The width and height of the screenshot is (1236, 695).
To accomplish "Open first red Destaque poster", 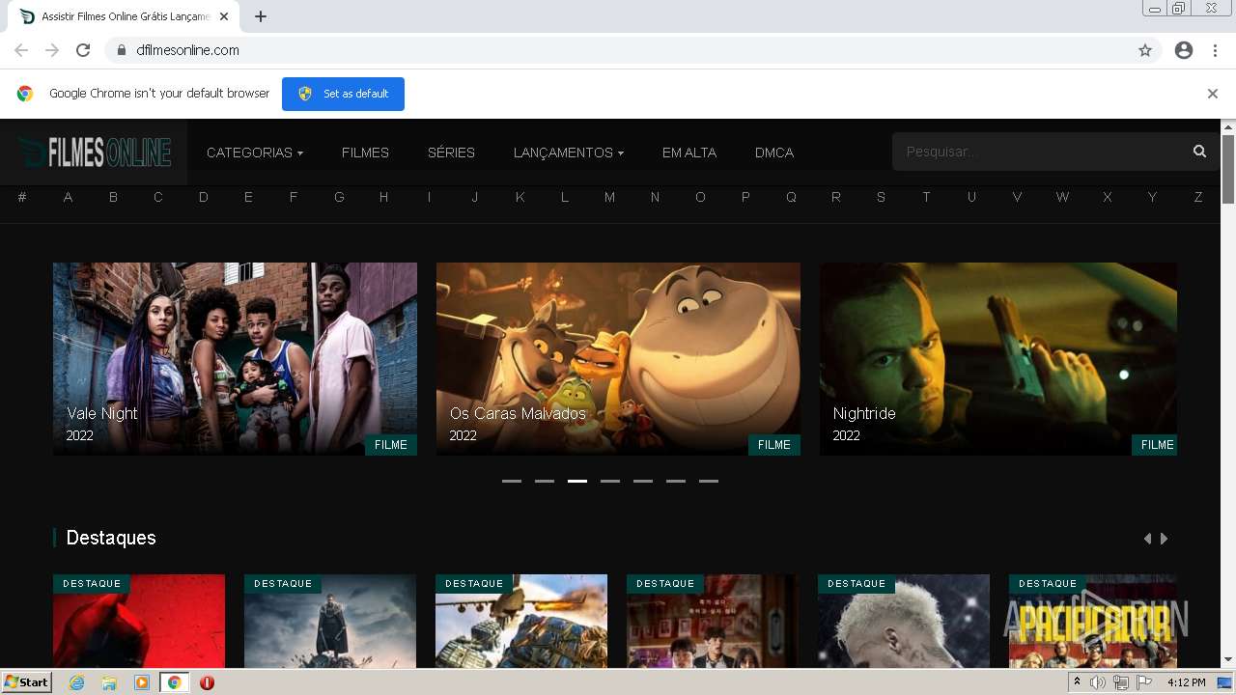I will [x=139, y=622].
